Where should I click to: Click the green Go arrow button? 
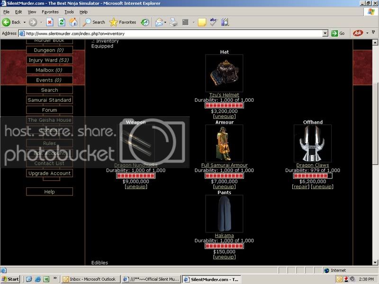pos(334,33)
